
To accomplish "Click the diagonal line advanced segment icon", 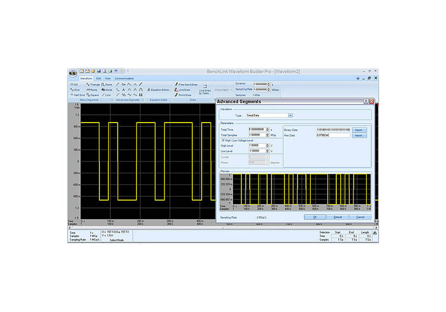I will (140, 84).
